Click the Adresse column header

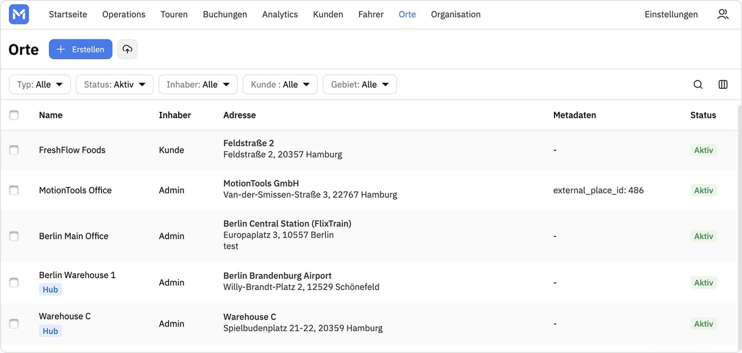240,115
